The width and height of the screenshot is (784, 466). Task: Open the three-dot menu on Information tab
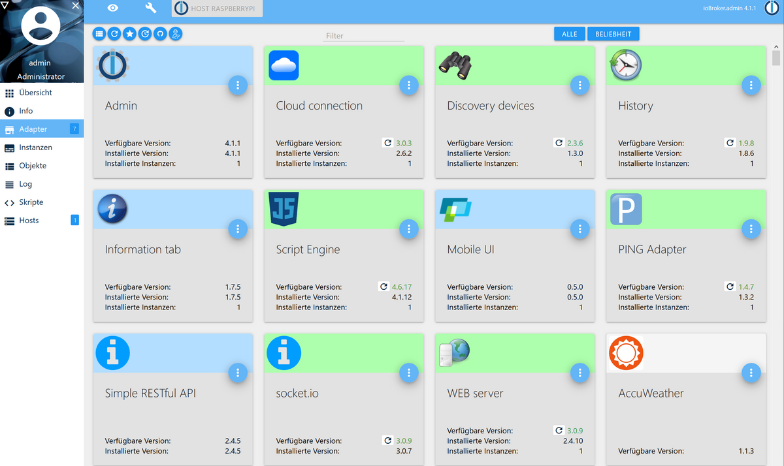point(238,228)
